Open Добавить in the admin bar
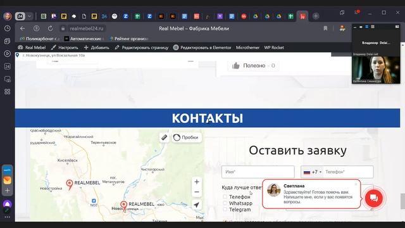The width and height of the screenshot is (405, 228). click(x=97, y=47)
